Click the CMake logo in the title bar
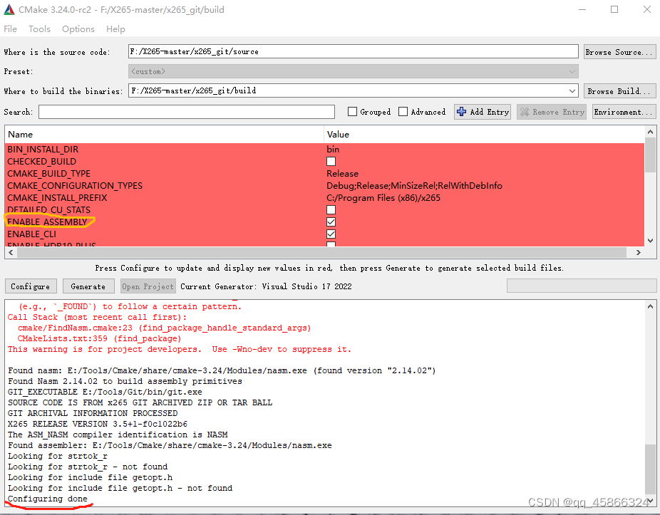This screenshot has width=660, height=515. tap(9, 9)
